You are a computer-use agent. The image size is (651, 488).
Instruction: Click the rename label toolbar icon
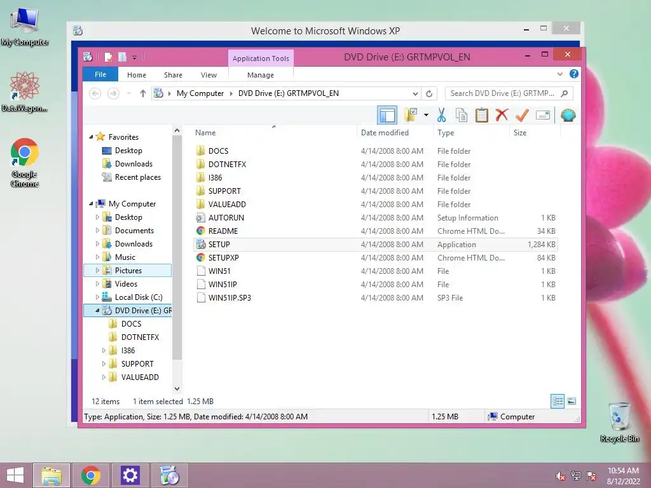pyautogui.click(x=543, y=115)
